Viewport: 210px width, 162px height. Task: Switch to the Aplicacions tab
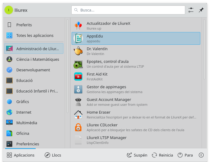[21, 155]
